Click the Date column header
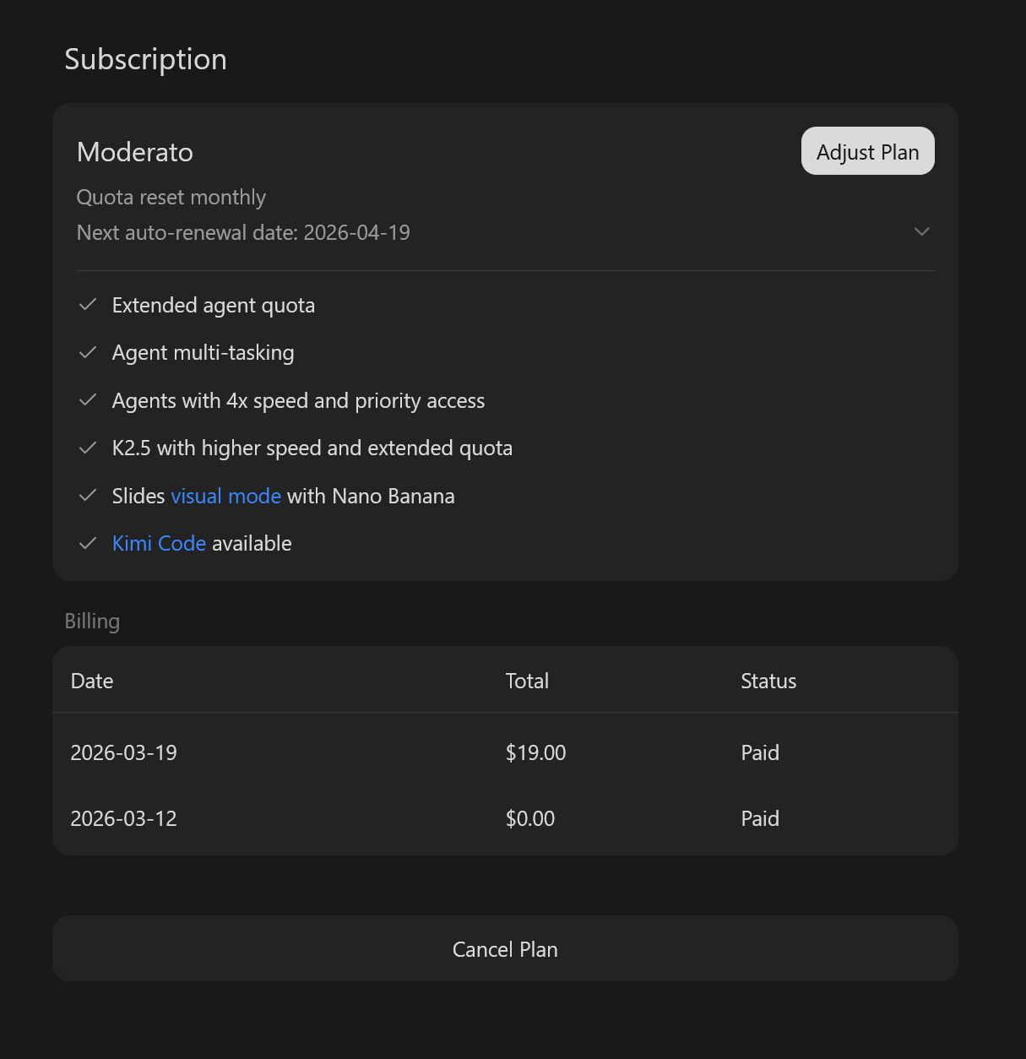The height and width of the screenshot is (1059, 1026). [x=92, y=681]
